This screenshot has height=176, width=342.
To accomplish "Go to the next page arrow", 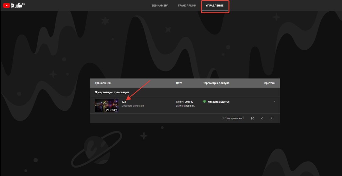I will pyautogui.click(x=271, y=118).
